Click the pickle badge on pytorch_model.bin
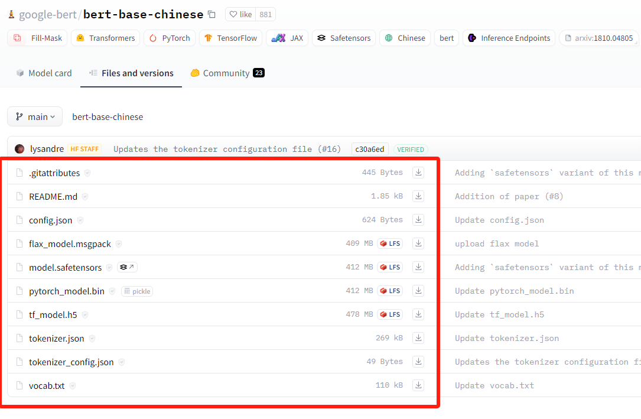Screen dimensions: 641x419 coord(137,291)
